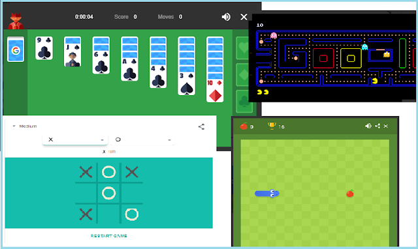
Task: Click the red square in Pac-Man maze
Action: [323, 58]
